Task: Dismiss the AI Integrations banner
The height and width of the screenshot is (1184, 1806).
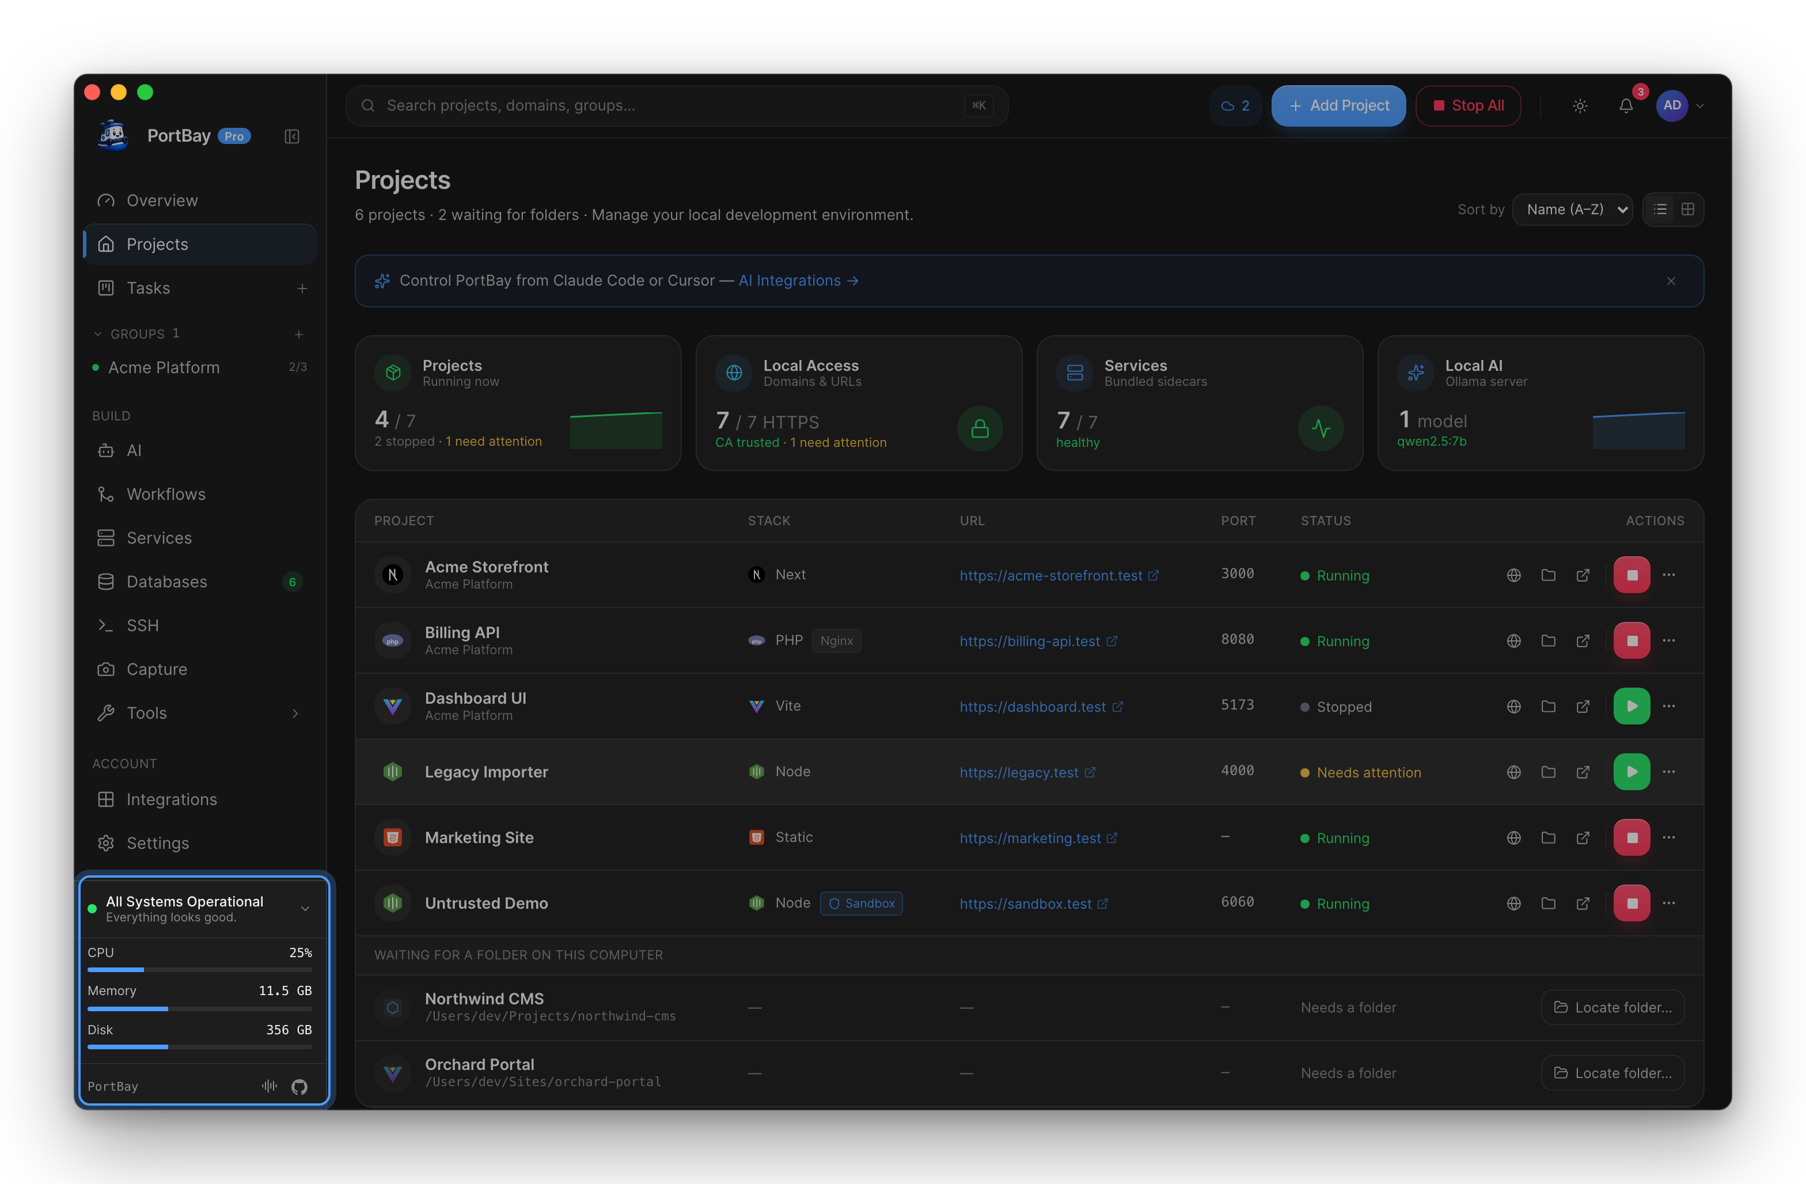Action: (x=1671, y=281)
